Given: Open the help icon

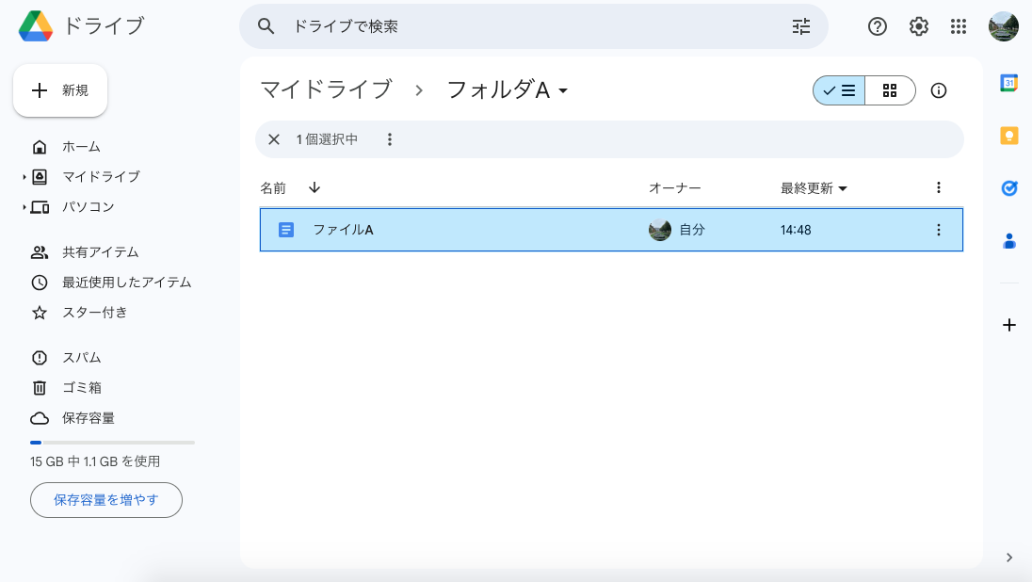Looking at the screenshot, I should click(x=877, y=26).
